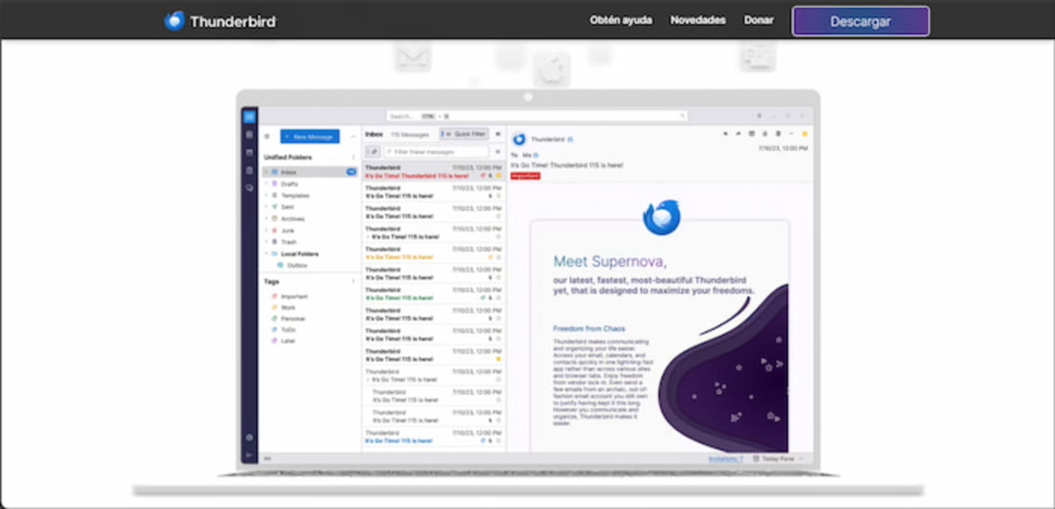Click the Reply arrow in the message header
The width and height of the screenshot is (1055, 509).
(x=725, y=134)
